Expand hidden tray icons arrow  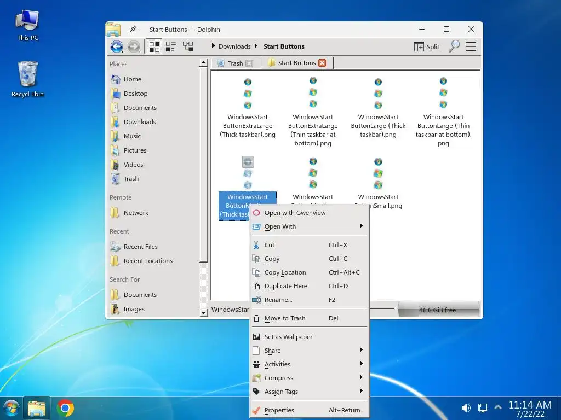tap(497, 407)
